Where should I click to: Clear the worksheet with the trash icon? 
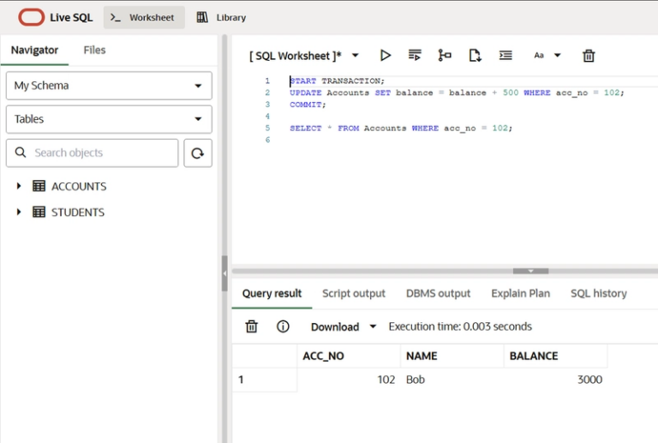(589, 56)
